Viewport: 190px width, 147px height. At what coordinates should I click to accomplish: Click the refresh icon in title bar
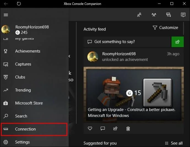[19, 4]
